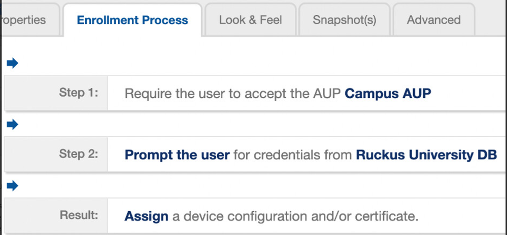The image size is (507, 235).
Task: Open the Campus AUP link
Action: tap(388, 94)
